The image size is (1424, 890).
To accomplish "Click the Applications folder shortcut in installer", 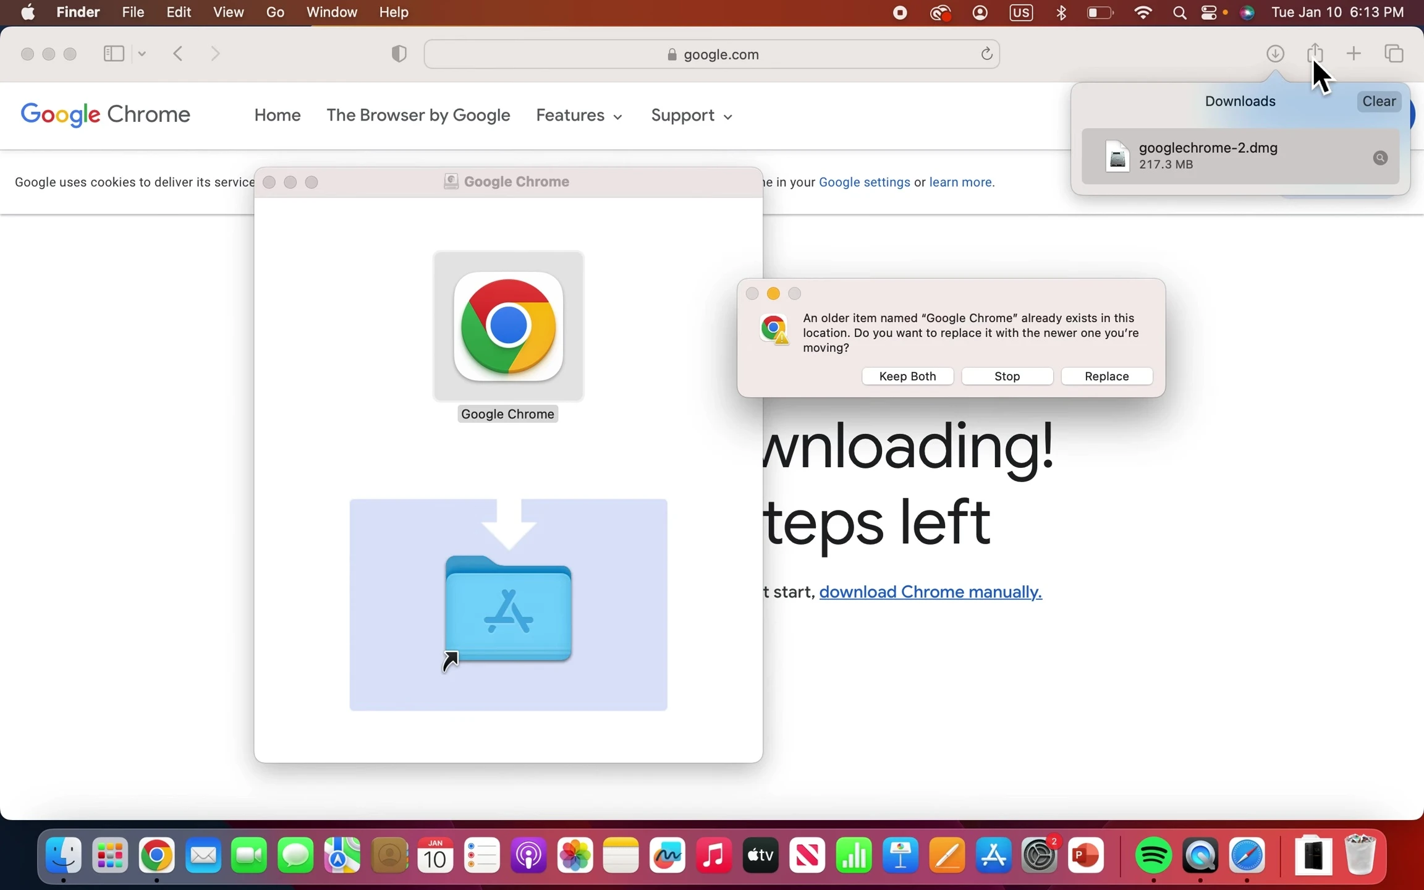I will (508, 611).
